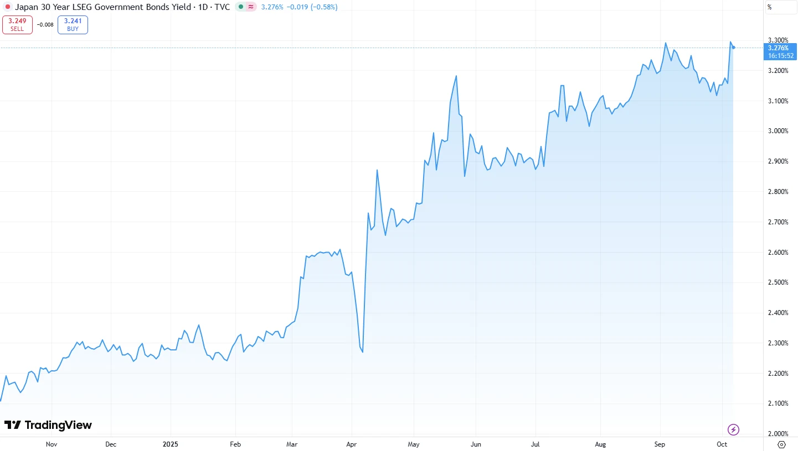
Task: Click the Mar label on time axis
Action: click(x=292, y=444)
